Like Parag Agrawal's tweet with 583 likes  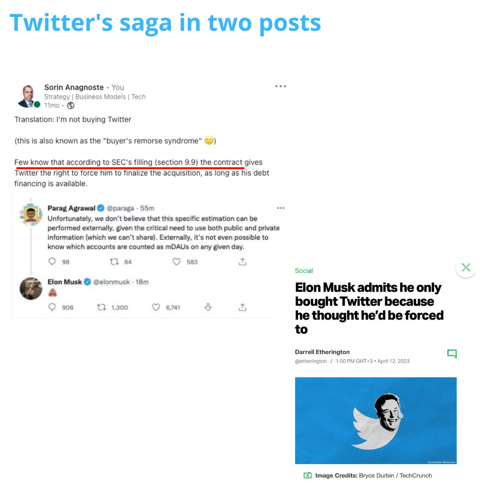pyautogui.click(x=176, y=262)
